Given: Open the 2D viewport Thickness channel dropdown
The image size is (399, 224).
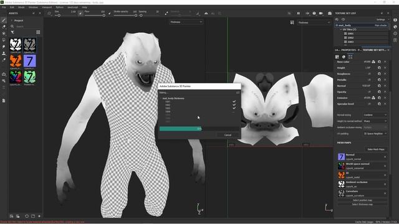Looking at the screenshot, I should 314,22.
